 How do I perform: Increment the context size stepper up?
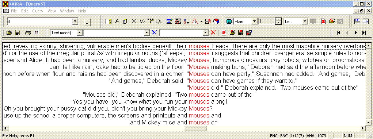tap(278, 20)
